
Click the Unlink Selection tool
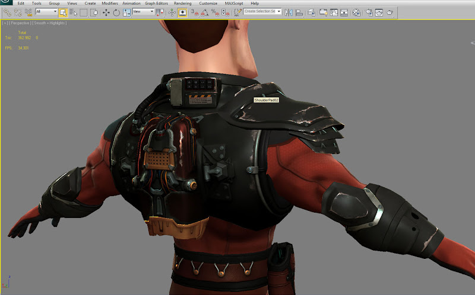pyautogui.click(x=18, y=12)
